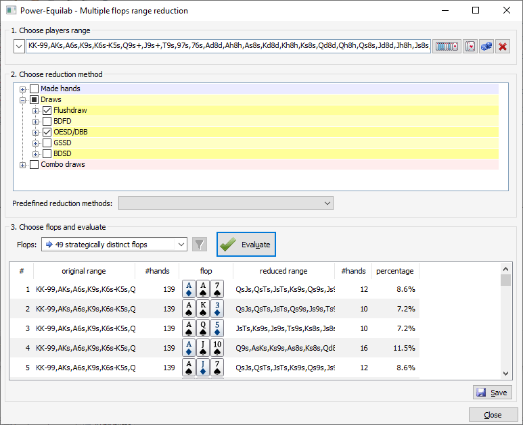This screenshot has width=523, height=425.
Task: Click the 3 of diamonds in row 2 flop
Action: [217, 308]
